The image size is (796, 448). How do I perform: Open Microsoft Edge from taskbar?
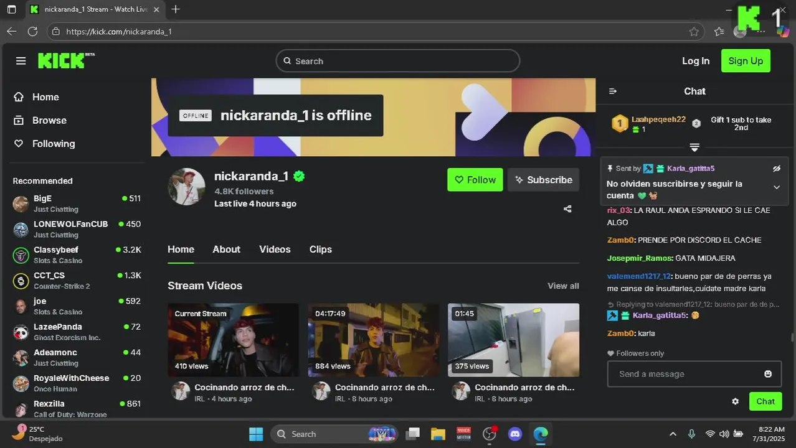[x=540, y=434]
